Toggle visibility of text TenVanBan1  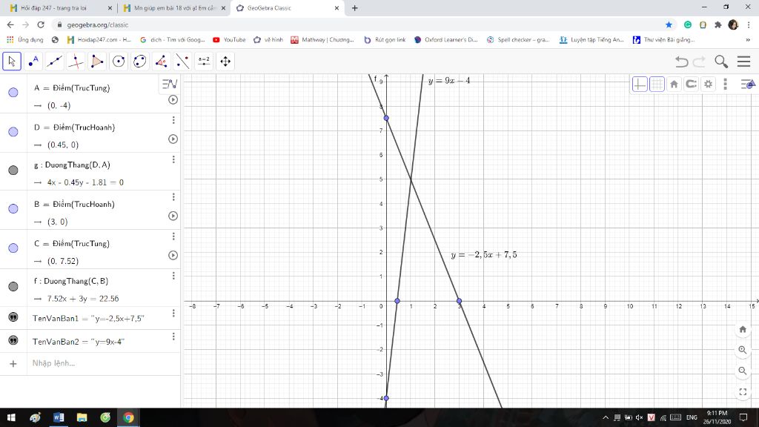point(13,317)
